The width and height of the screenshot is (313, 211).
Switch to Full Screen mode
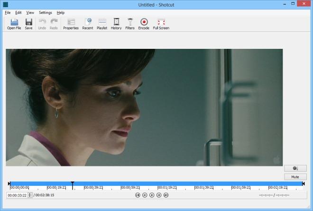(161, 24)
